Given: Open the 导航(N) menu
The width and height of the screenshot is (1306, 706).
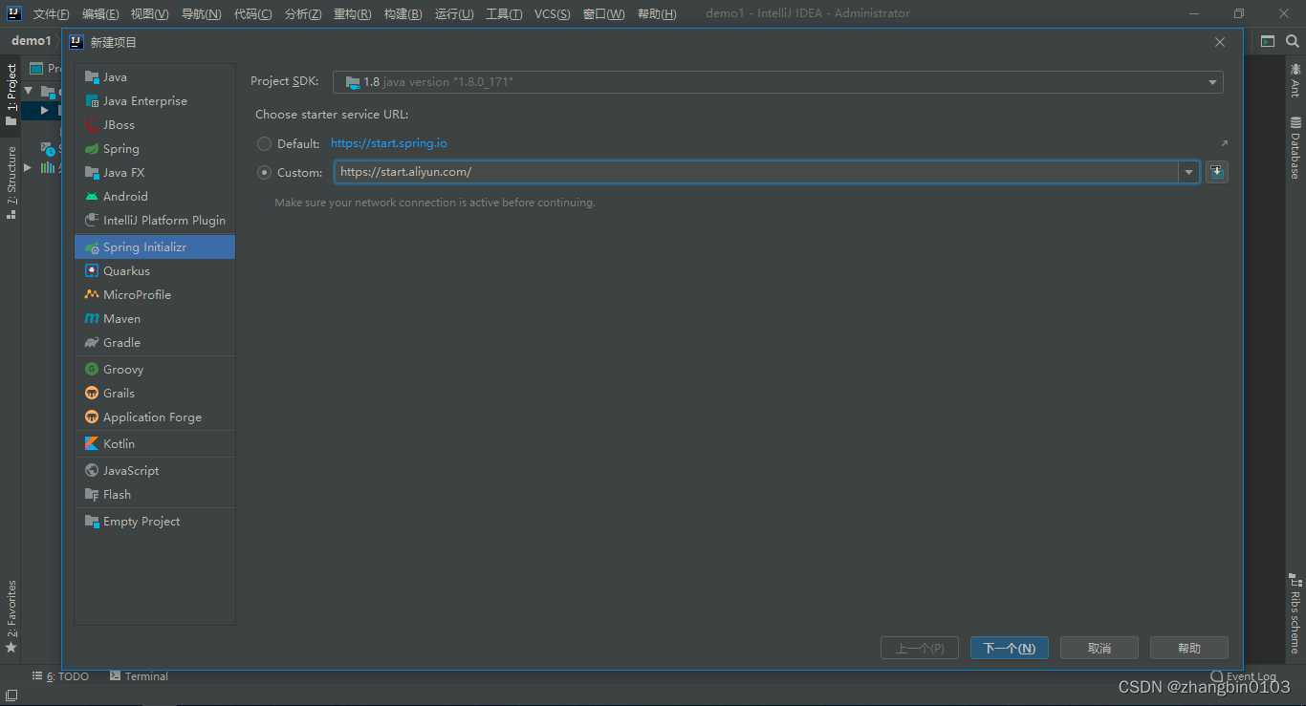Looking at the screenshot, I should pos(201,13).
